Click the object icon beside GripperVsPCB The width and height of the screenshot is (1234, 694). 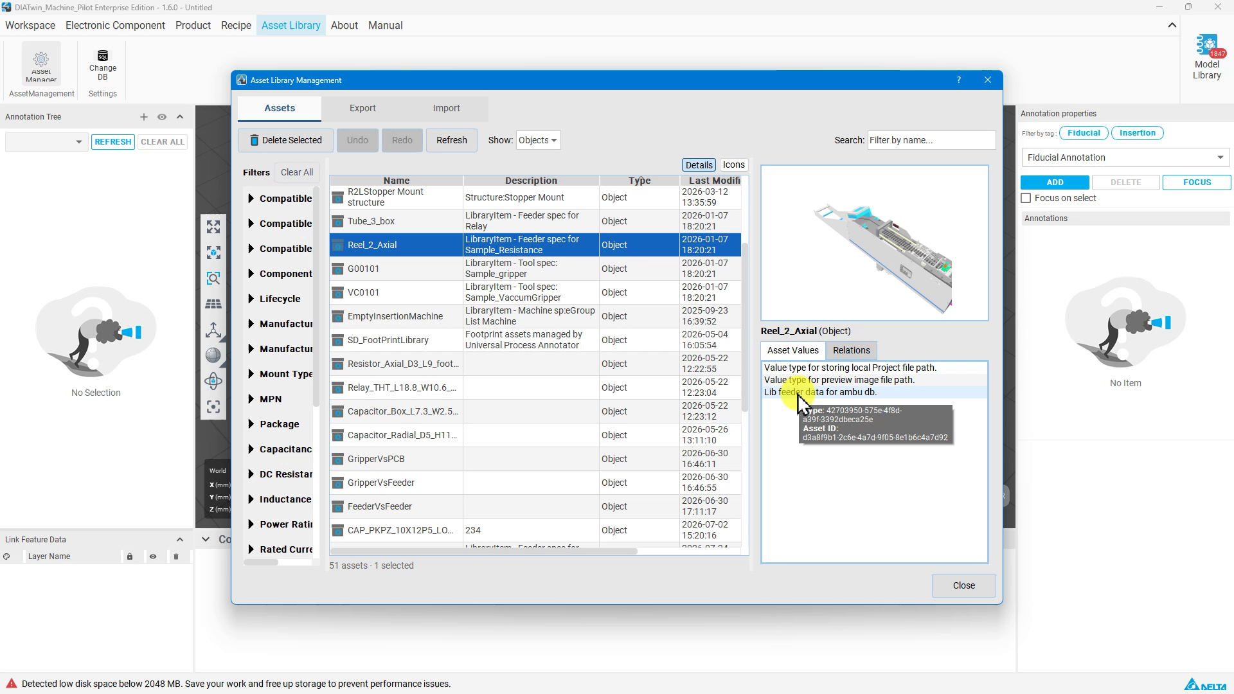(x=337, y=459)
